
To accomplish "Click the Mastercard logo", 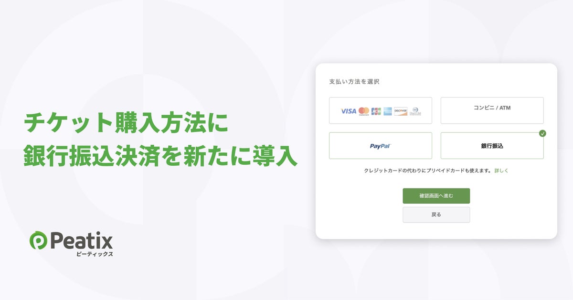I will [364, 111].
